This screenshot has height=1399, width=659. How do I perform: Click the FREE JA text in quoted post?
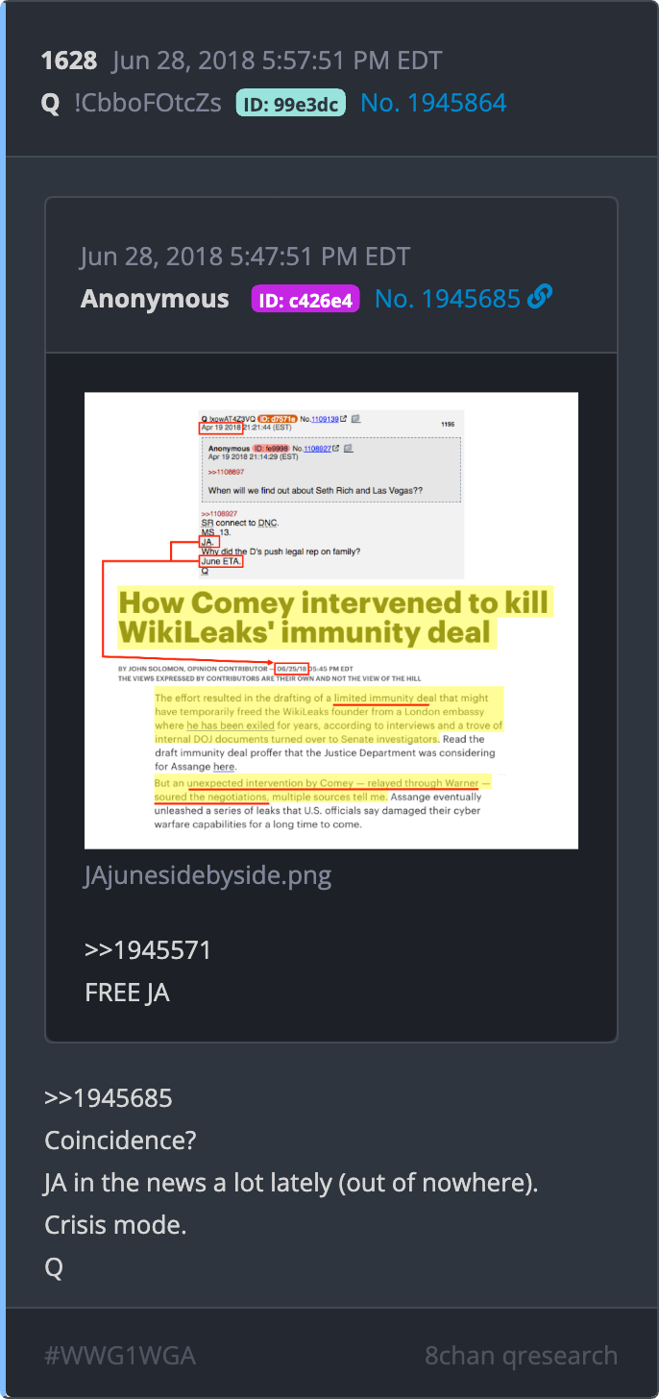click(x=128, y=993)
